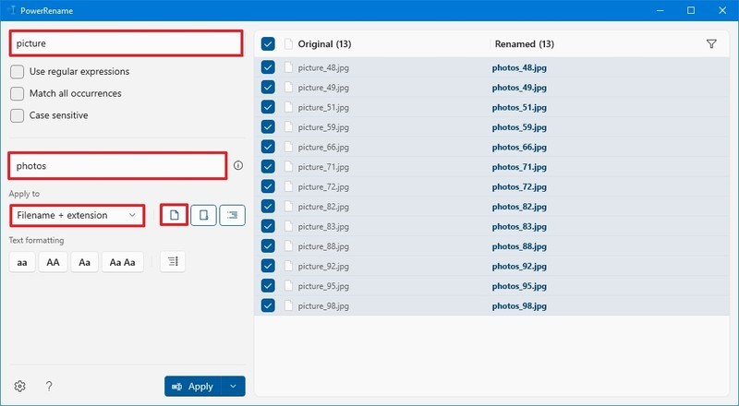Enable Use regular expressions checkbox

18,71
